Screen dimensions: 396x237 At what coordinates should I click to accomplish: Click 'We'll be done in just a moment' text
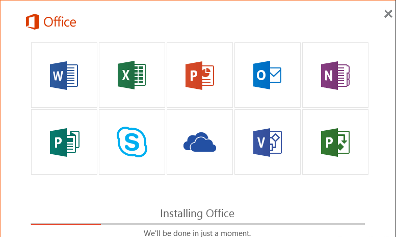point(197,233)
